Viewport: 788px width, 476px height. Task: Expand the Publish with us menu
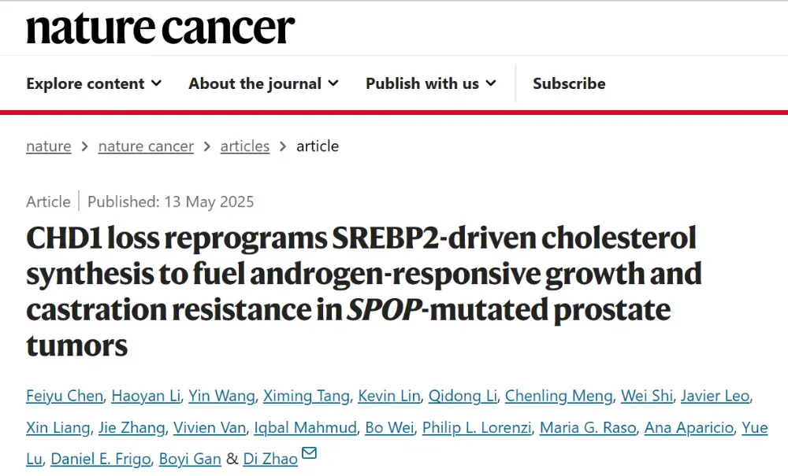(431, 83)
